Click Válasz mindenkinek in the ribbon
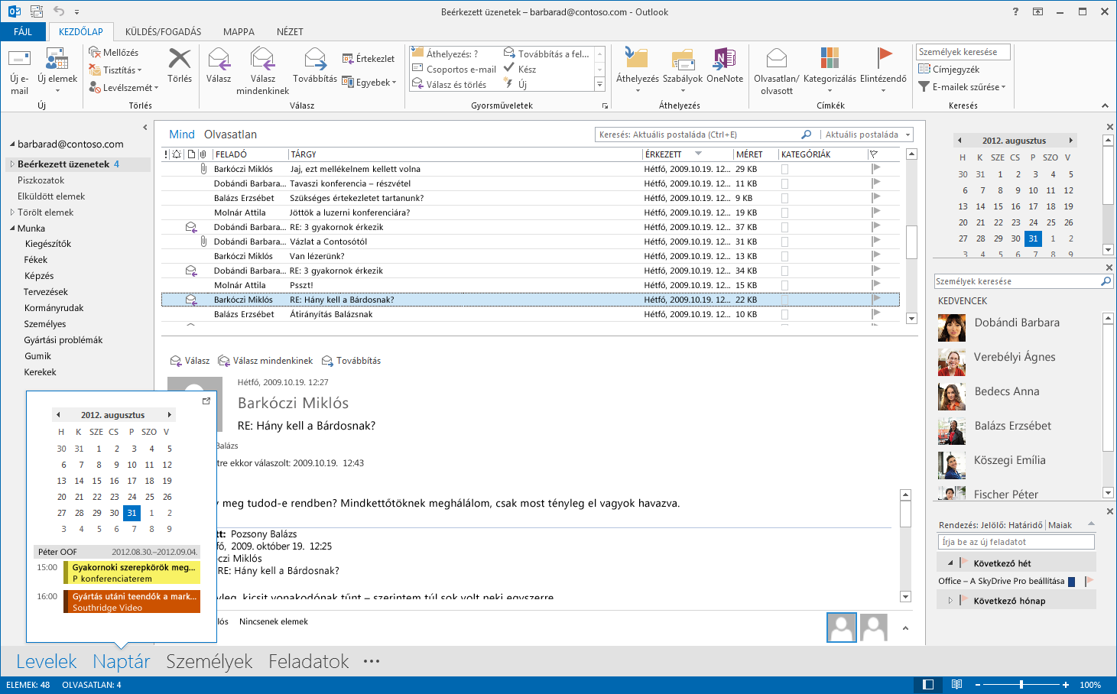Viewport: 1117px width, 694px height. coord(262,70)
